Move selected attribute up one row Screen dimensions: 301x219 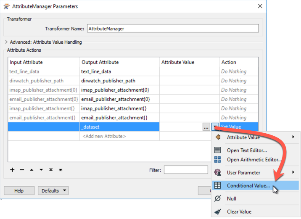point(32,170)
